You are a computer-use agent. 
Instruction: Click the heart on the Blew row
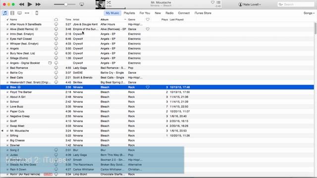pyautogui.click(x=148, y=87)
